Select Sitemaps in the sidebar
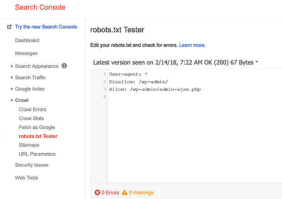 click(29, 145)
